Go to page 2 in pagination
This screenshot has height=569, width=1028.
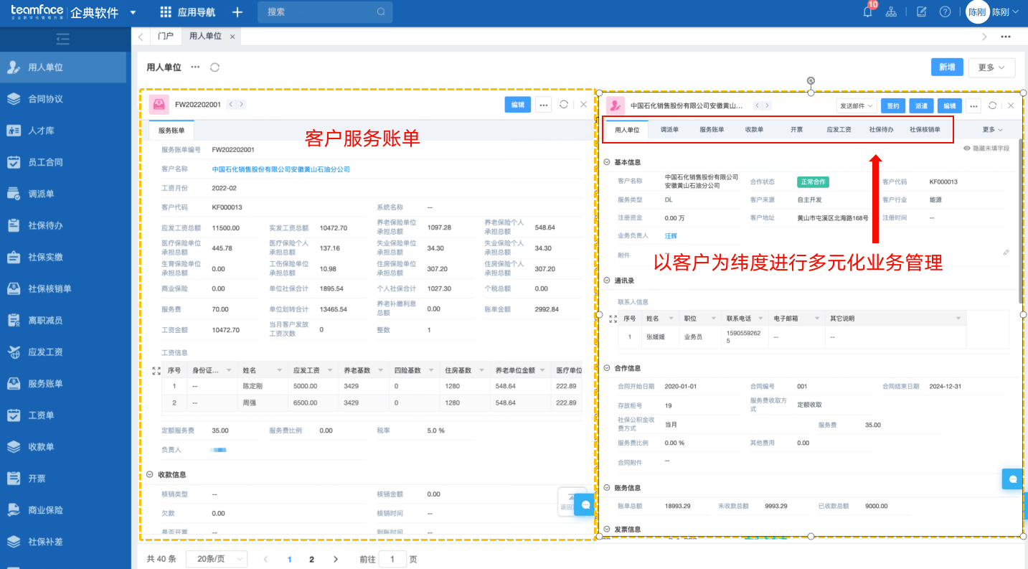tap(311, 559)
